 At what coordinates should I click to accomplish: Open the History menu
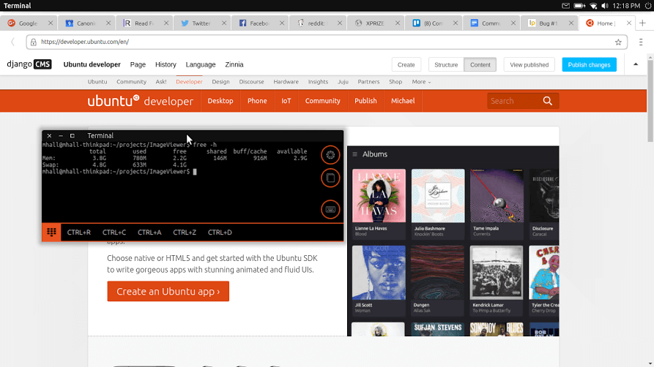click(166, 64)
